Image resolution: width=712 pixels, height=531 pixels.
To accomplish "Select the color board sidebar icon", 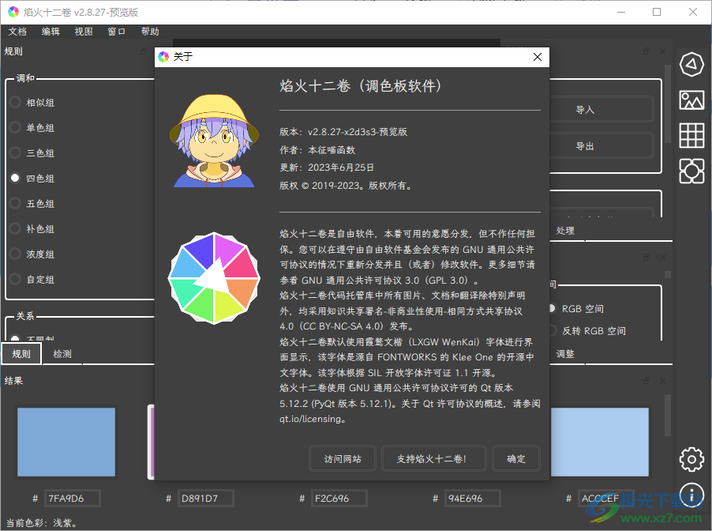I will coord(691,171).
